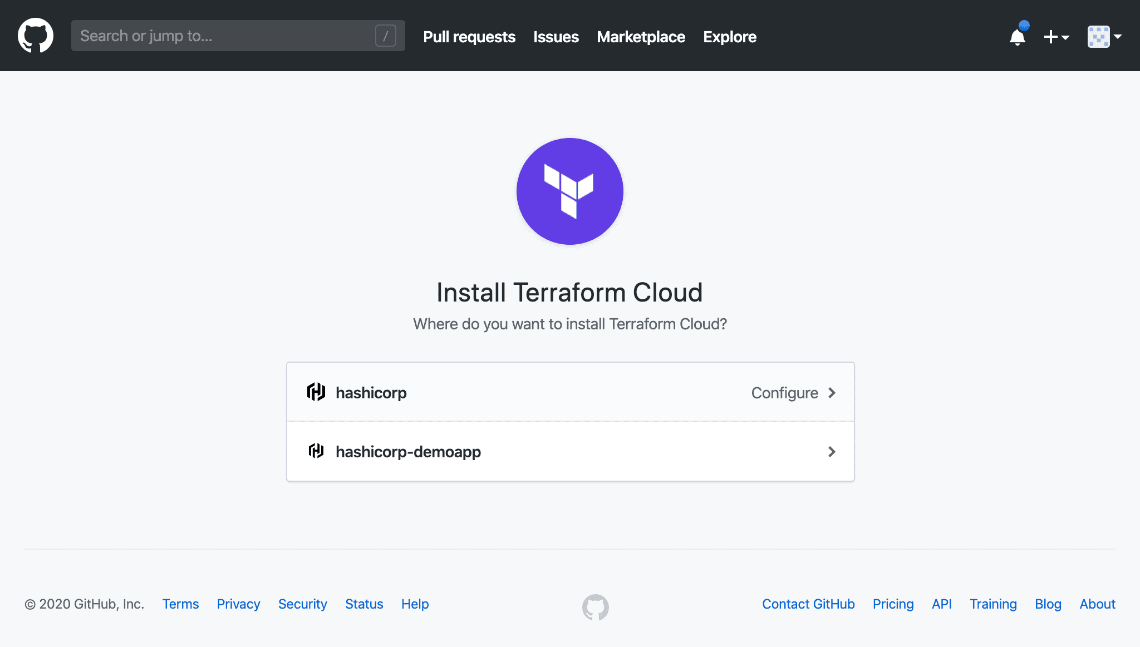Select hashicorp-demoapp as install target
1140x647 pixels.
point(408,452)
